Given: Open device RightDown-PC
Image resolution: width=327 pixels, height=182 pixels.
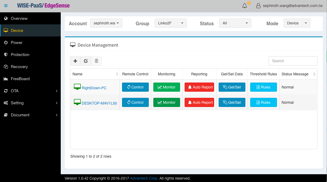Looking at the screenshot, I should pyautogui.click(x=94, y=88).
